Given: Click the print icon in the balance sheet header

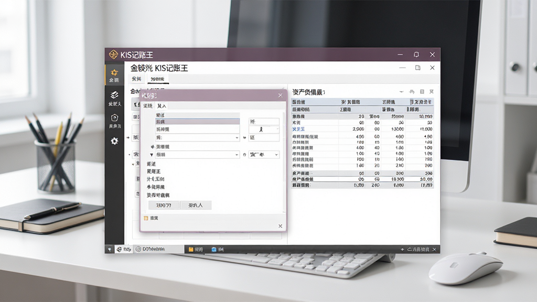Looking at the screenshot, I should 412,92.
